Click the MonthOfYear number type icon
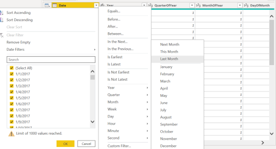Image resolution: width=276 pixels, height=149 pixels. tap(198, 5)
